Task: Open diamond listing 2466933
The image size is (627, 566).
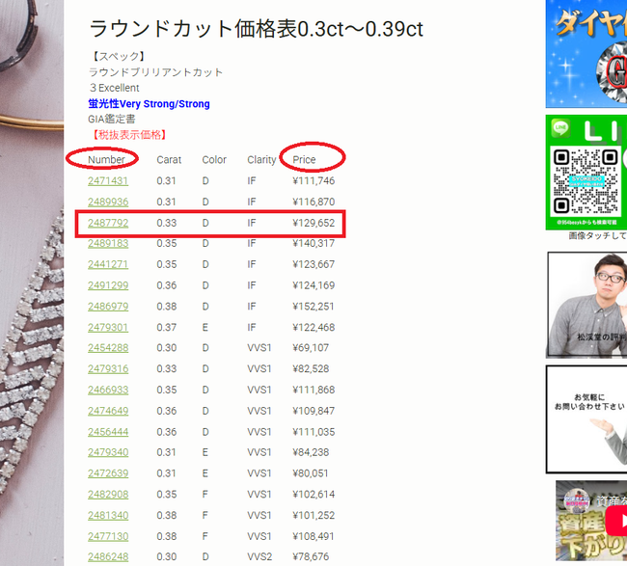Action: pyautogui.click(x=108, y=390)
